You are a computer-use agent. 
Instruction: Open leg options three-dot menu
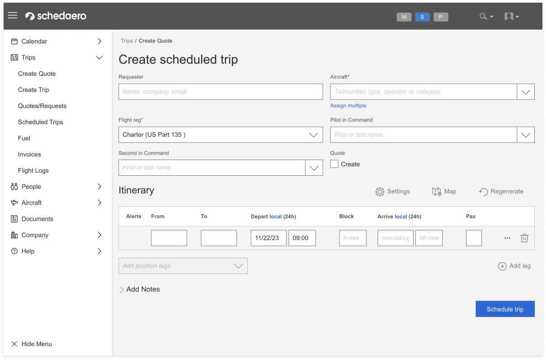tap(507, 238)
